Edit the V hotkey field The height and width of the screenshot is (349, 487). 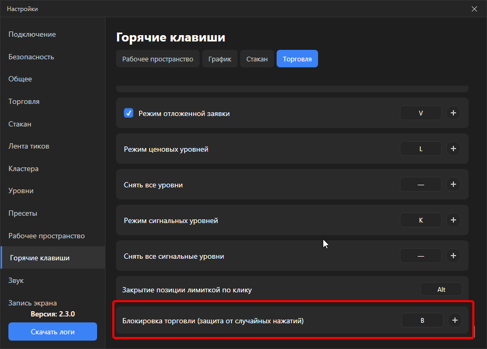(421, 113)
